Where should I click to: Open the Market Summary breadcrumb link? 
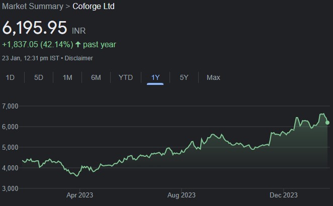pos(33,6)
